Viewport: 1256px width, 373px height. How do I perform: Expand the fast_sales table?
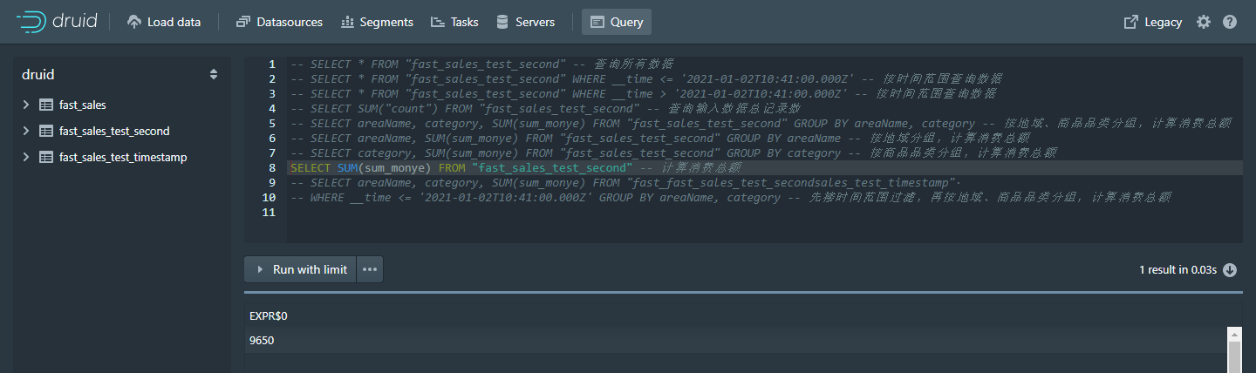pyautogui.click(x=25, y=105)
